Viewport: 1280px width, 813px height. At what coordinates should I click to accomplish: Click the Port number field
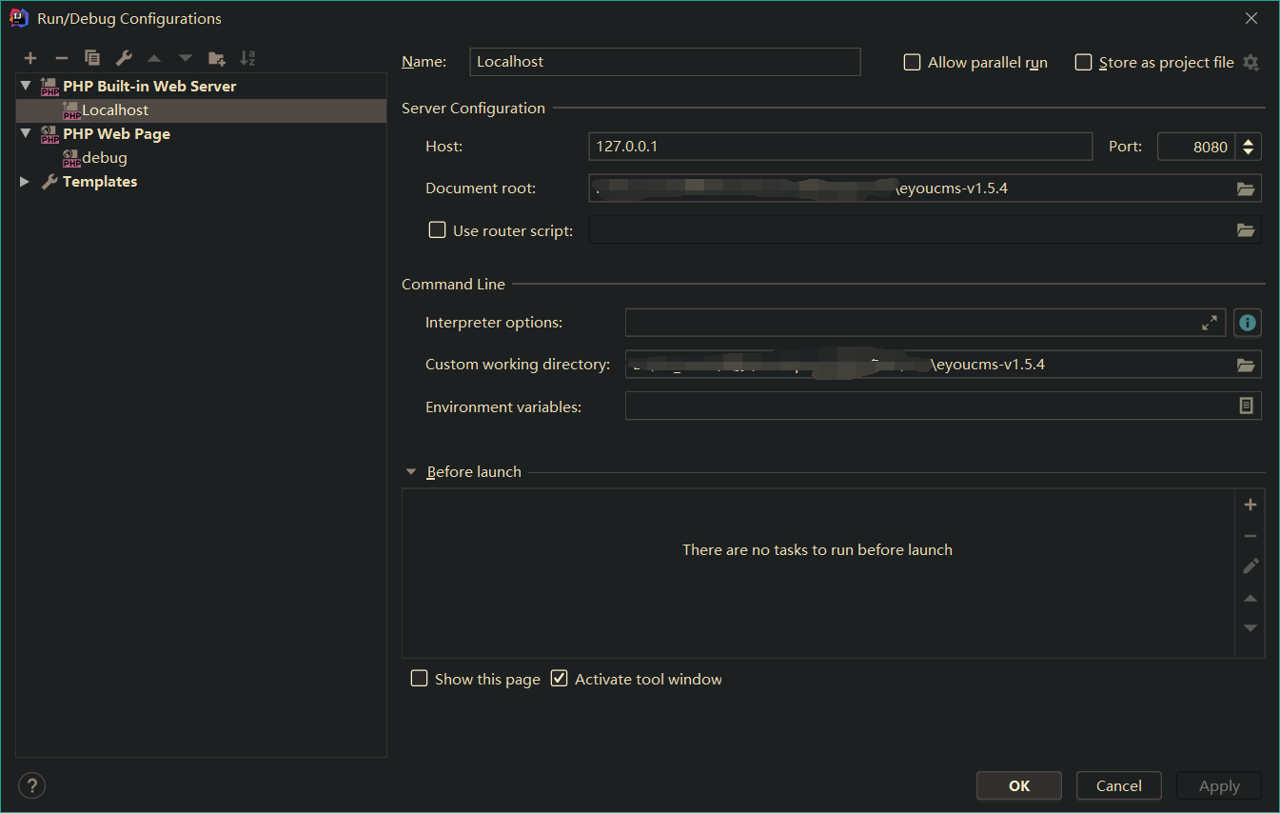(1197, 147)
